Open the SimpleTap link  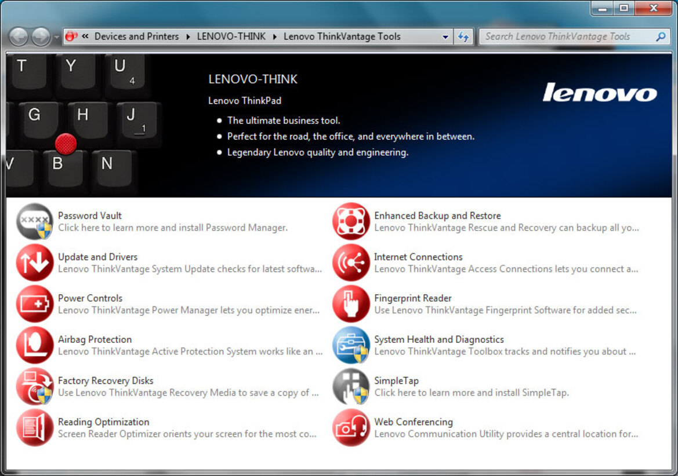click(396, 380)
